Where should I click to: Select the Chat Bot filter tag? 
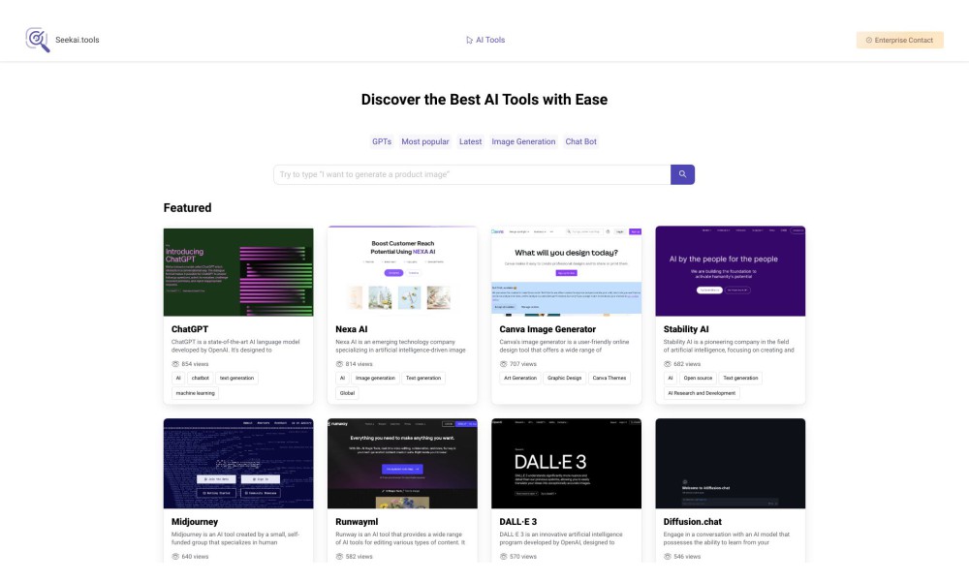pos(580,141)
